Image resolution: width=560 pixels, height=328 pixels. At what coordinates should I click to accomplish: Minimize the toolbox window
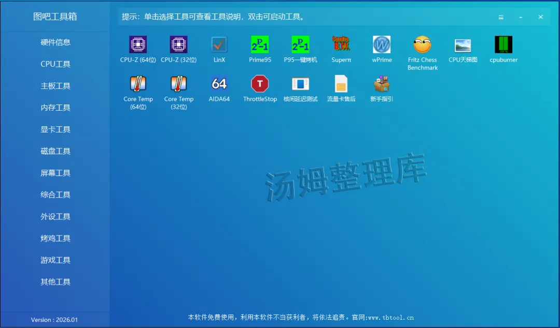click(521, 17)
